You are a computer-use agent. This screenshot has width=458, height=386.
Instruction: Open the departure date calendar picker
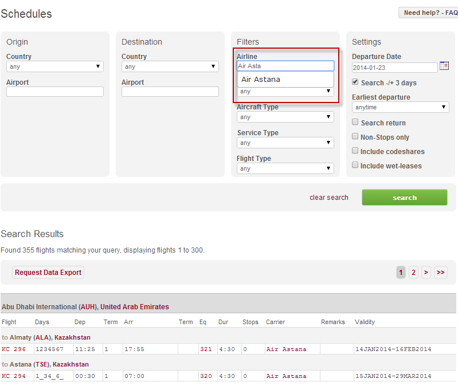[x=444, y=66]
